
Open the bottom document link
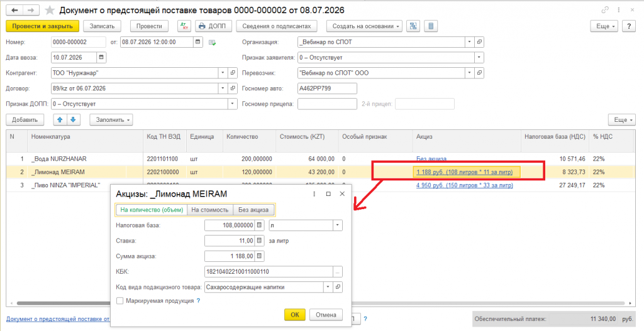click(57, 318)
